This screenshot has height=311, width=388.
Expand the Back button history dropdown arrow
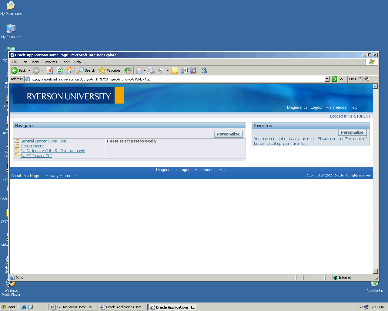29,70
